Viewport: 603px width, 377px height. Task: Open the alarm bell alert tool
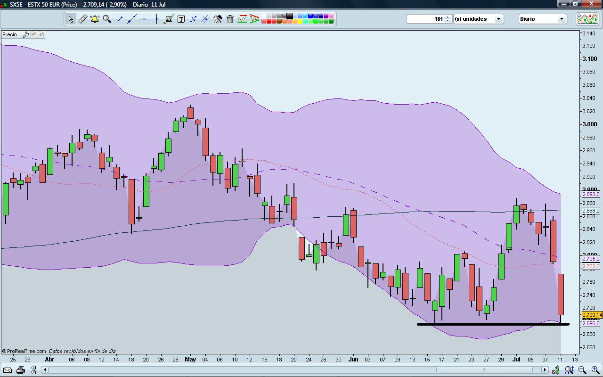click(95, 19)
